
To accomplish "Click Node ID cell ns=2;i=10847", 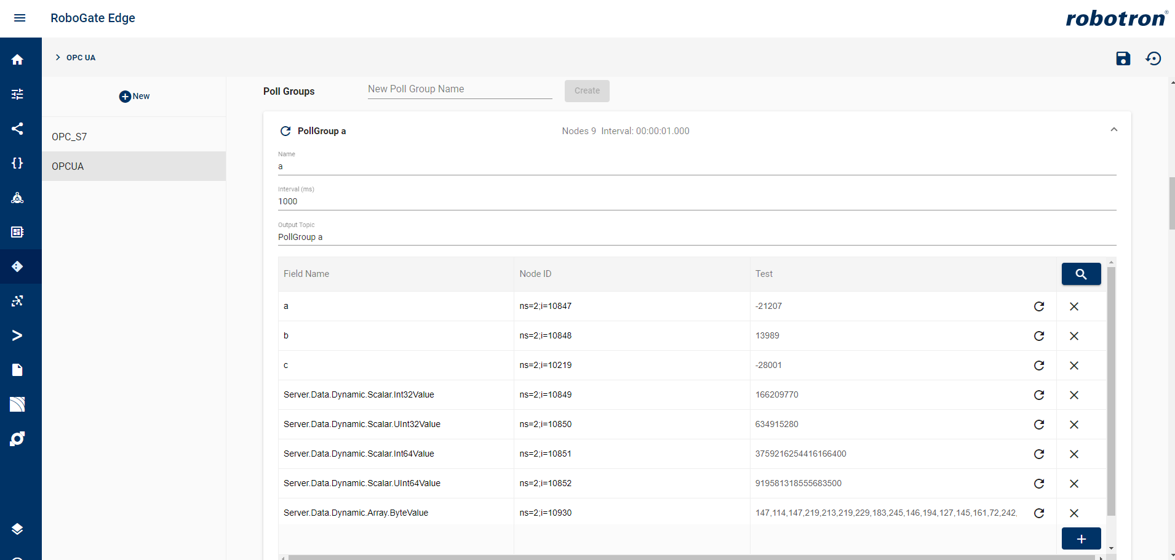I will (x=546, y=306).
